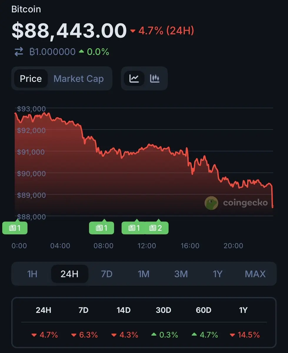Select the 1Y time range
This screenshot has width=288, height=353.
point(218,274)
